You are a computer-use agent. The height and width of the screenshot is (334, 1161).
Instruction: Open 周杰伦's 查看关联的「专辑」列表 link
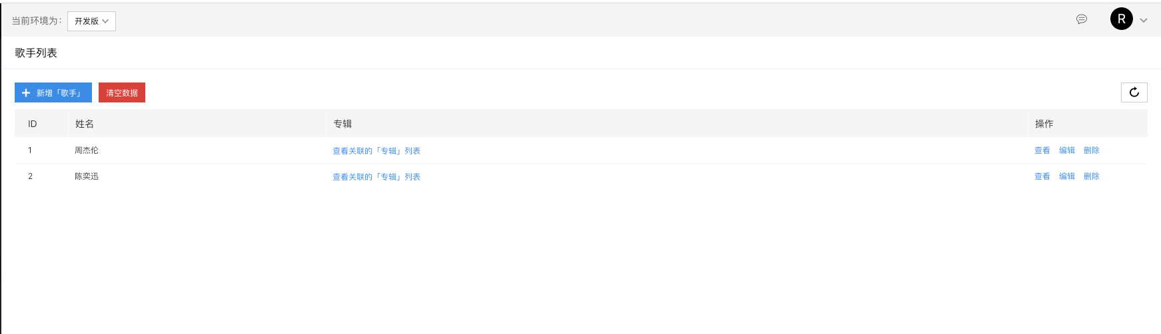(x=377, y=151)
